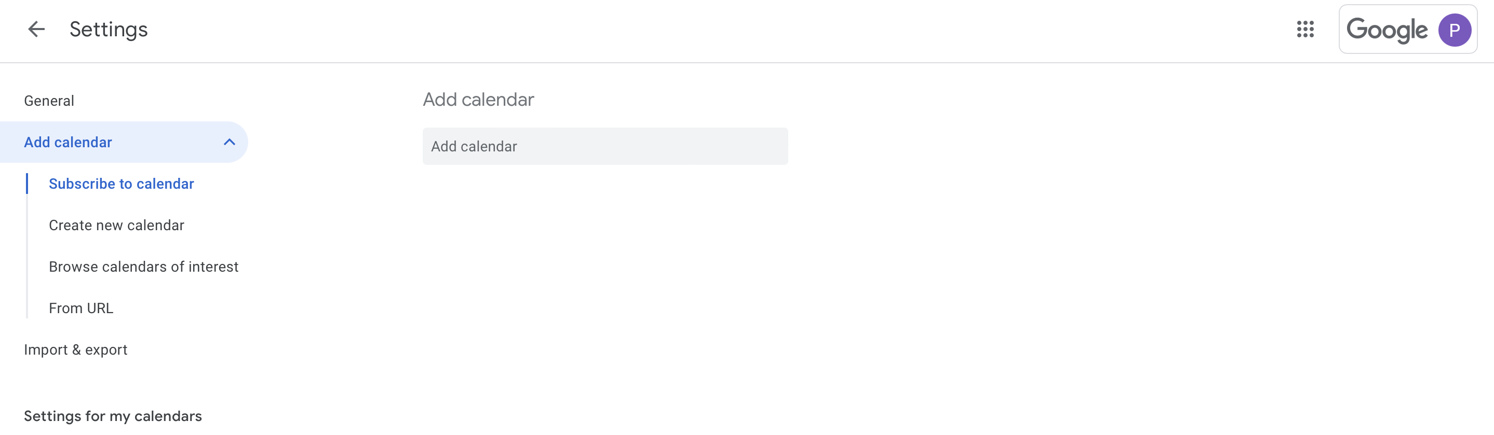Select the From URL option
This screenshot has height=435, width=1494.
(x=81, y=308)
